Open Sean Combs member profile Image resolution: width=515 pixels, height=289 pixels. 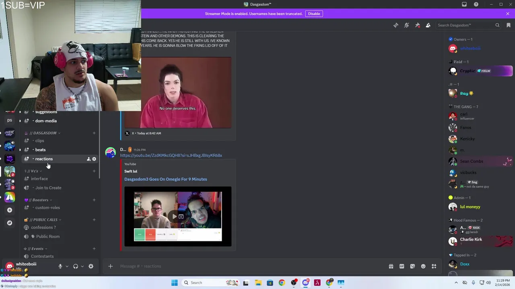click(x=480, y=161)
